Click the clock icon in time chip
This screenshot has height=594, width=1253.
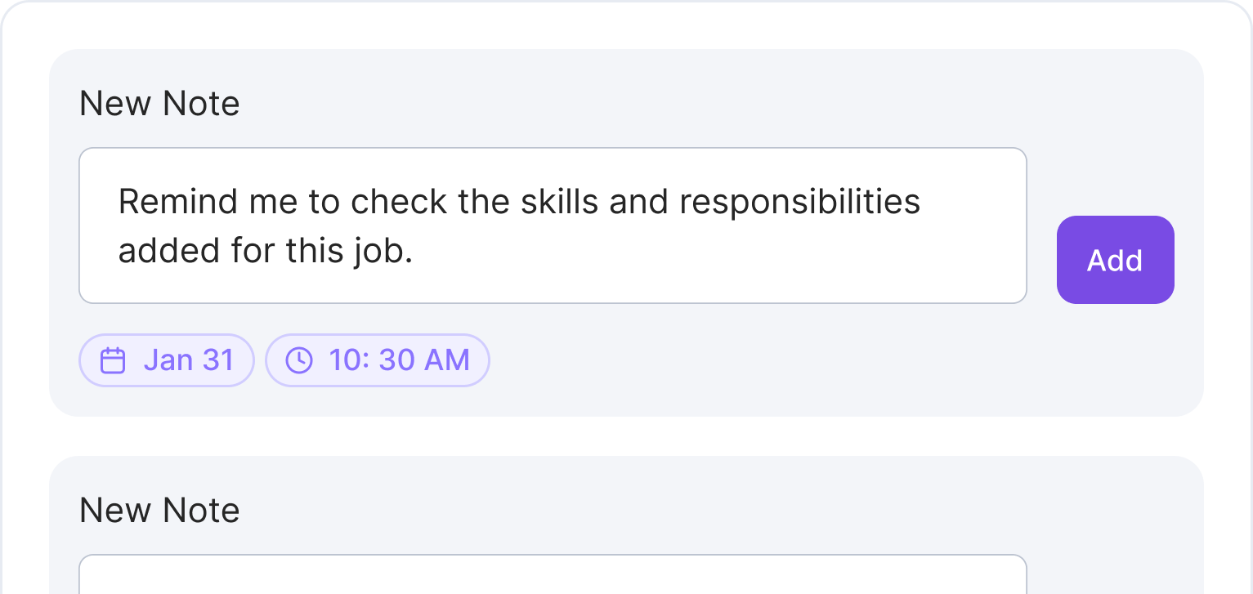coord(299,360)
